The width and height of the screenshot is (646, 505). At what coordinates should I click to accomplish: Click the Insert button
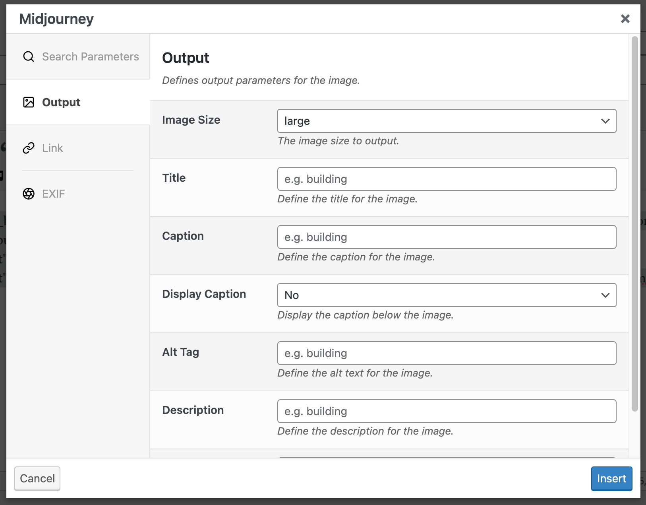(611, 478)
